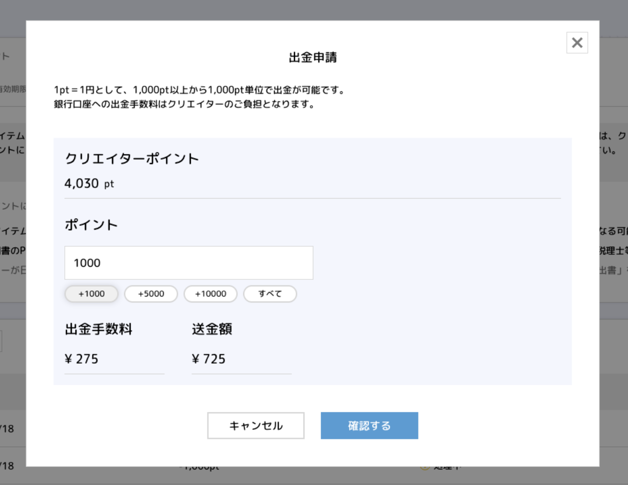Image resolution: width=628 pixels, height=485 pixels.
Task: Focus the ポイント input field showing 1000
Action: (189, 263)
